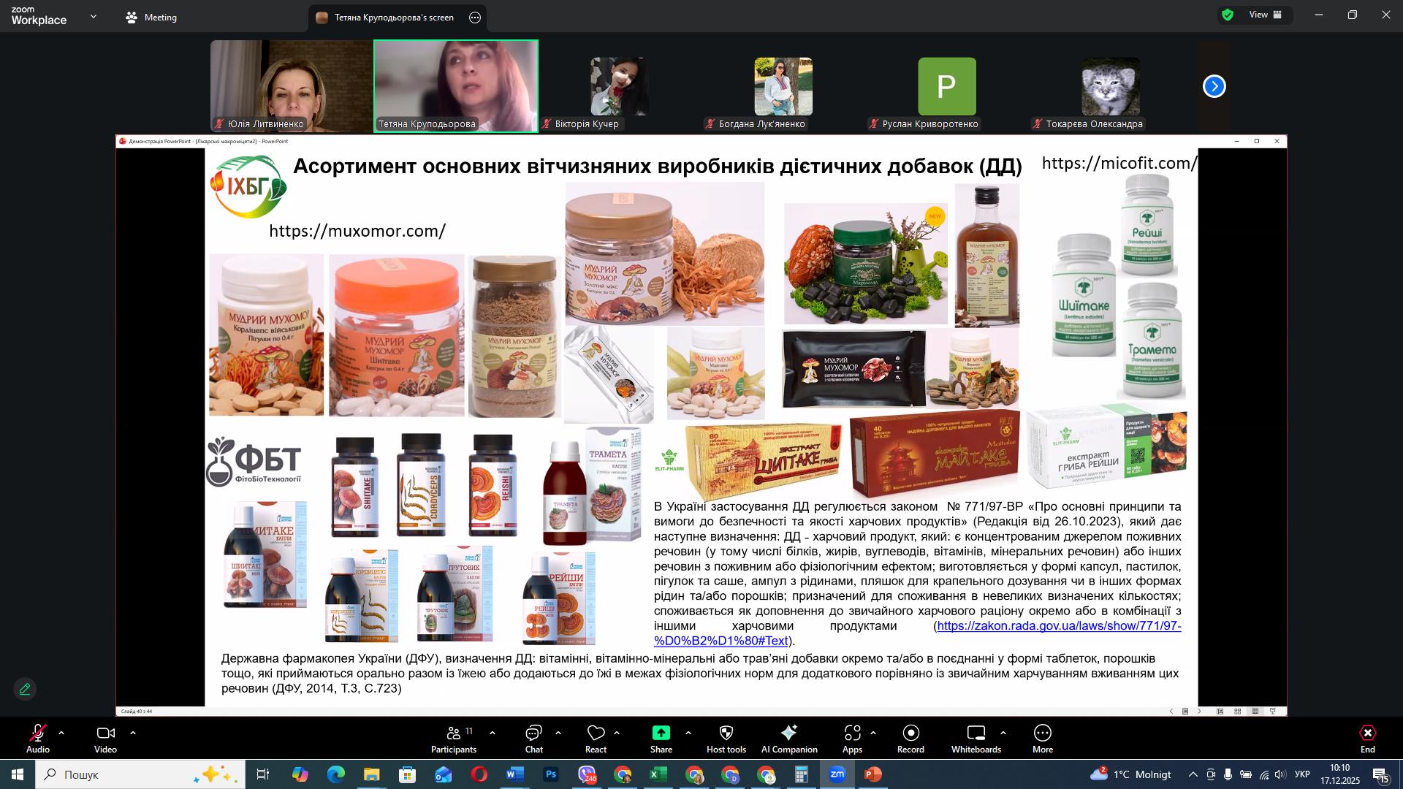Viewport: 1403px width, 789px height.
Task: Expand audio options arrow next to Audio
Action: point(61,733)
